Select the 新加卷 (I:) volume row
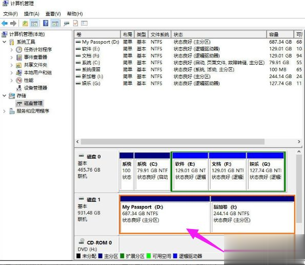 point(188,77)
